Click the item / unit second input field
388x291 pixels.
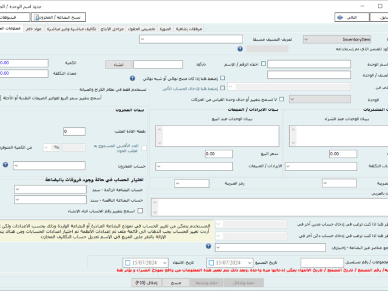(309, 75)
